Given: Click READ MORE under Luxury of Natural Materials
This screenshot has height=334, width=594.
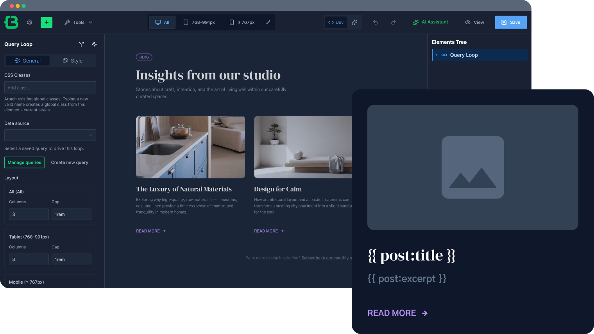Looking at the screenshot, I should 151,231.
